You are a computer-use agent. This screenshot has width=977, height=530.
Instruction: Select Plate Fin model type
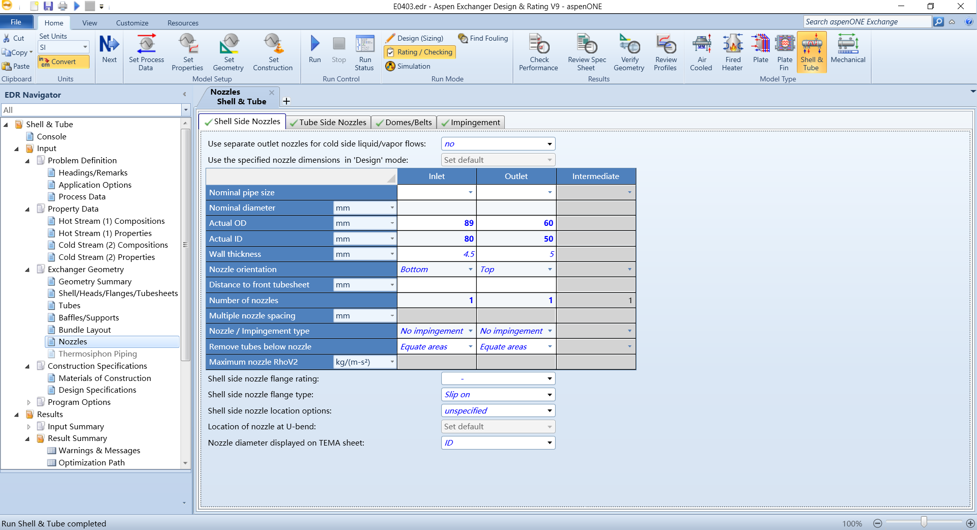pos(785,52)
